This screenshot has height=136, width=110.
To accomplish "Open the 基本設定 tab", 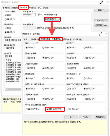I will click(6, 8).
